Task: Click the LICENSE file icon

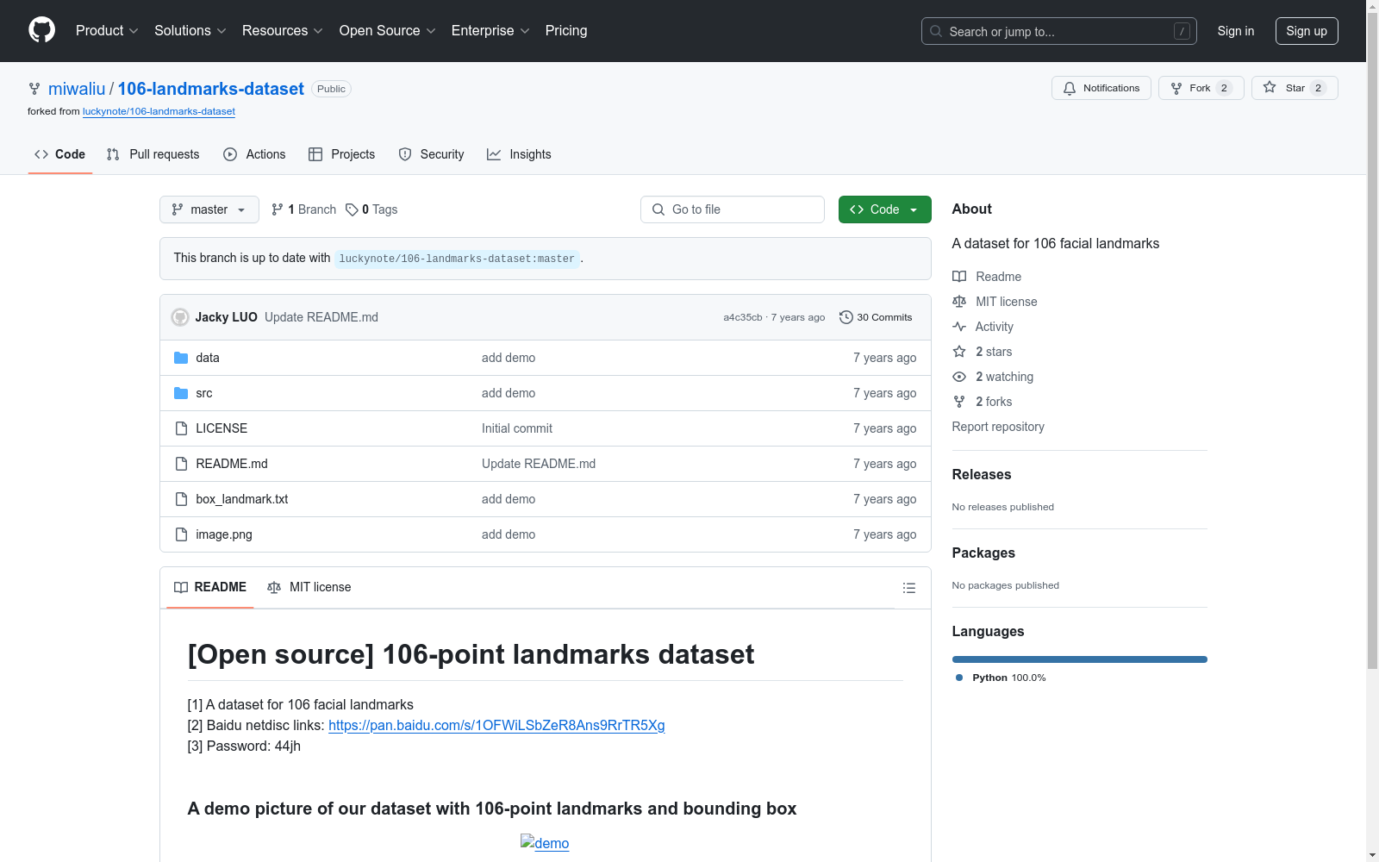Action: (181, 428)
